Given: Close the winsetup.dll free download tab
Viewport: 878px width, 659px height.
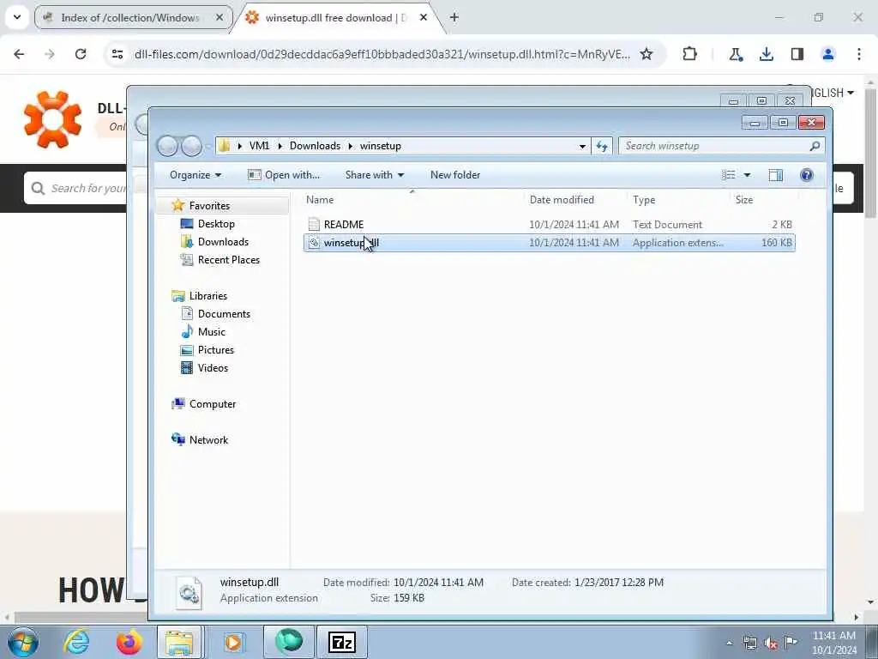Looking at the screenshot, I should pyautogui.click(x=424, y=18).
